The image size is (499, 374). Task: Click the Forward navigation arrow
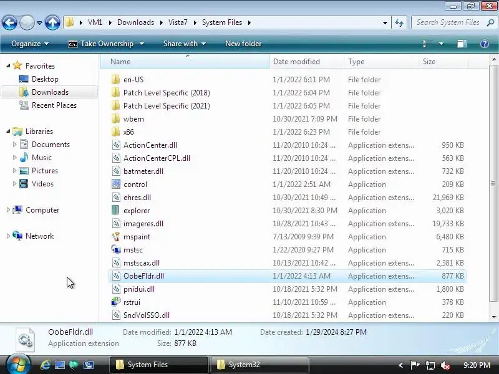pyautogui.click(x=27, y=23)
